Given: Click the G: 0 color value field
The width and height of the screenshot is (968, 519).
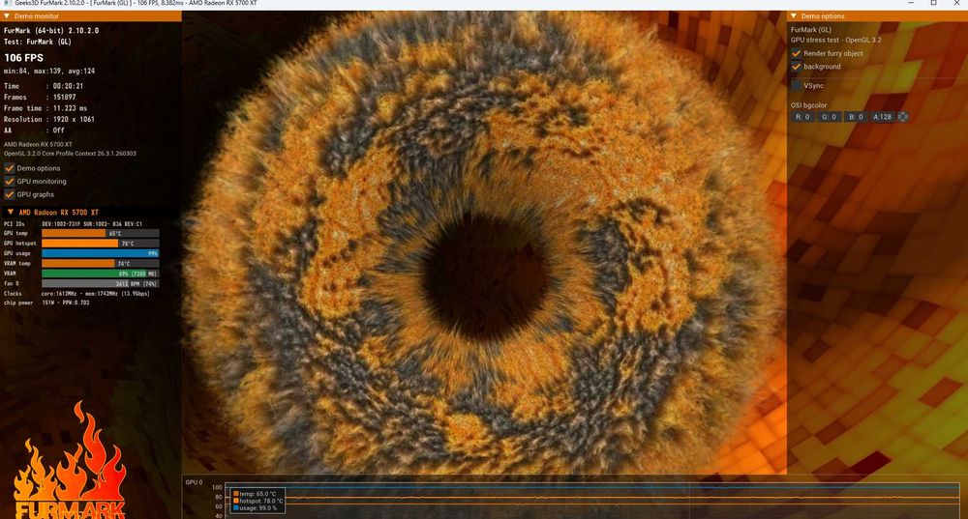Looking at the screenshot, I should click(830, 117).
